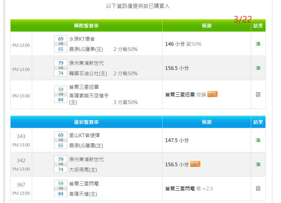Click 受讓 in the 首爾三星迅雷 prediction
The image size is (281, 203).
pos(201,95)
